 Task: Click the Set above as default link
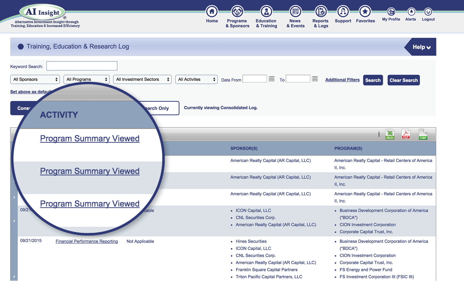pos(31,92)
